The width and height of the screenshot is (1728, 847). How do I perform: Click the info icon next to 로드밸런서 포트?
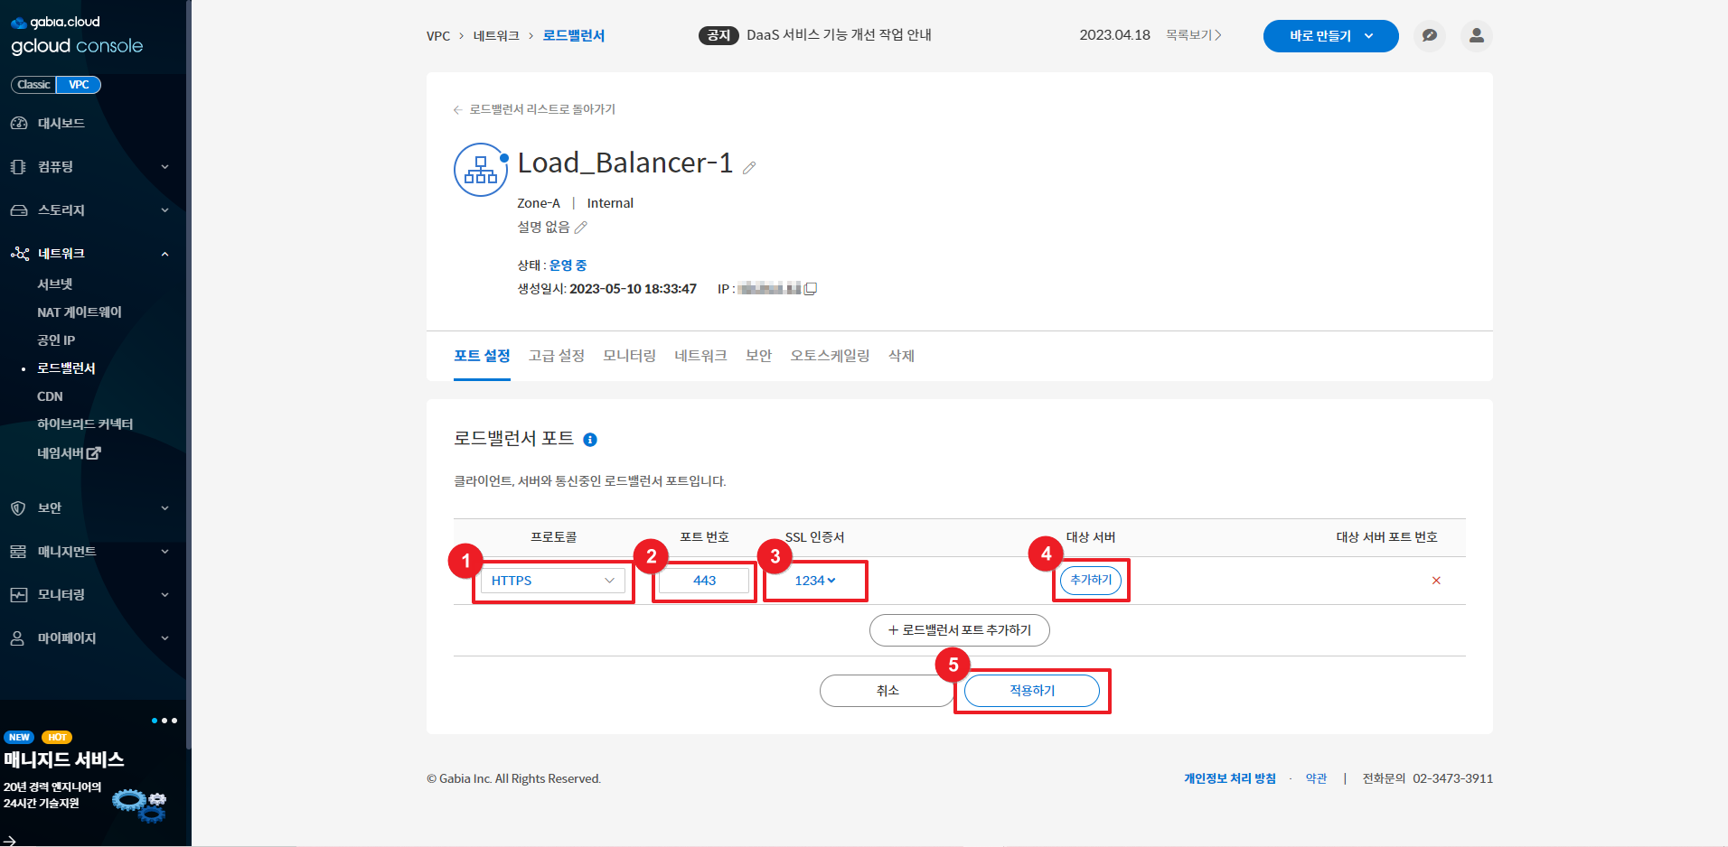[590, 440]
